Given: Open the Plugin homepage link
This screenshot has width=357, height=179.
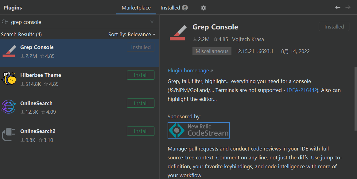Looking at the screenshot, I should 190,70.
